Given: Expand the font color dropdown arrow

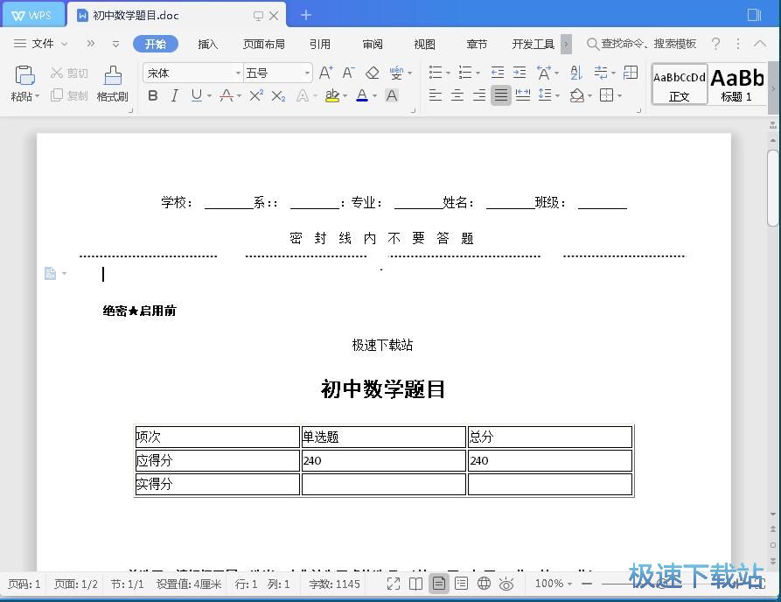Looking at the screenshot, I should [x=374, y=95].
